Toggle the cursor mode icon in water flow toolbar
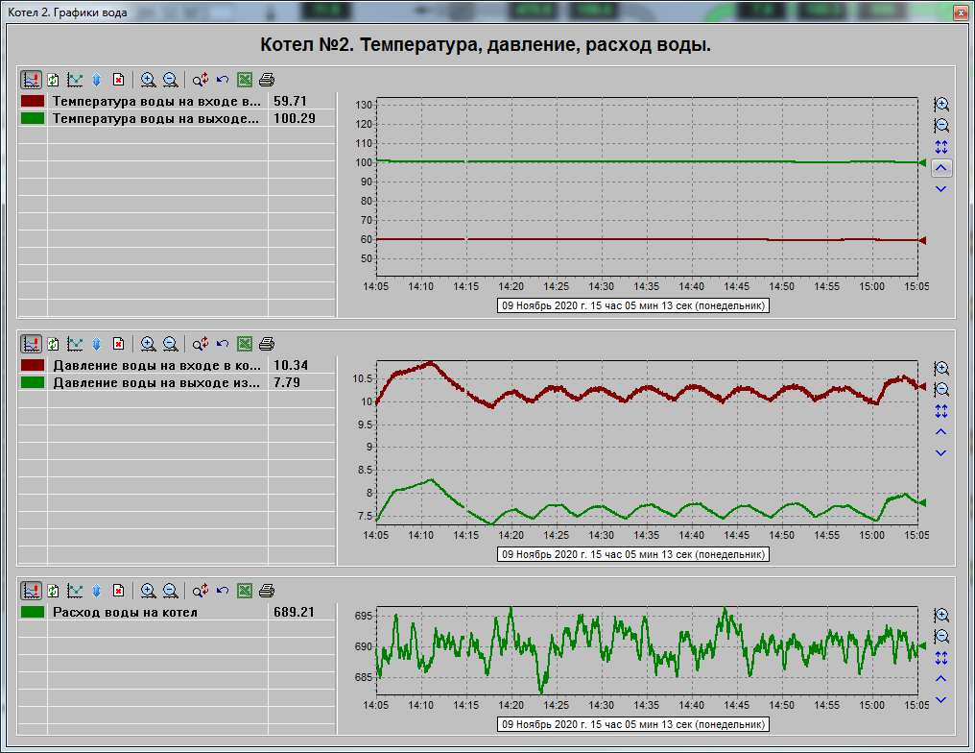This screenshot has height=753, width=975. coord(31,591)
